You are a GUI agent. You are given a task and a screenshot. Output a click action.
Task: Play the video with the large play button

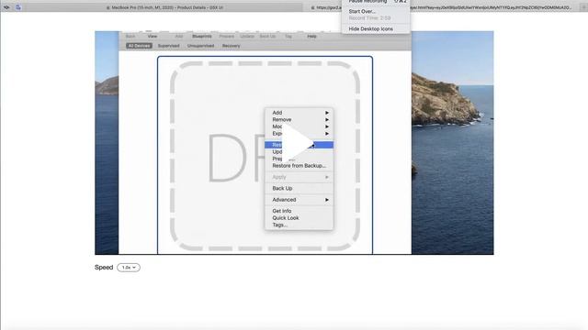point(298,143)
